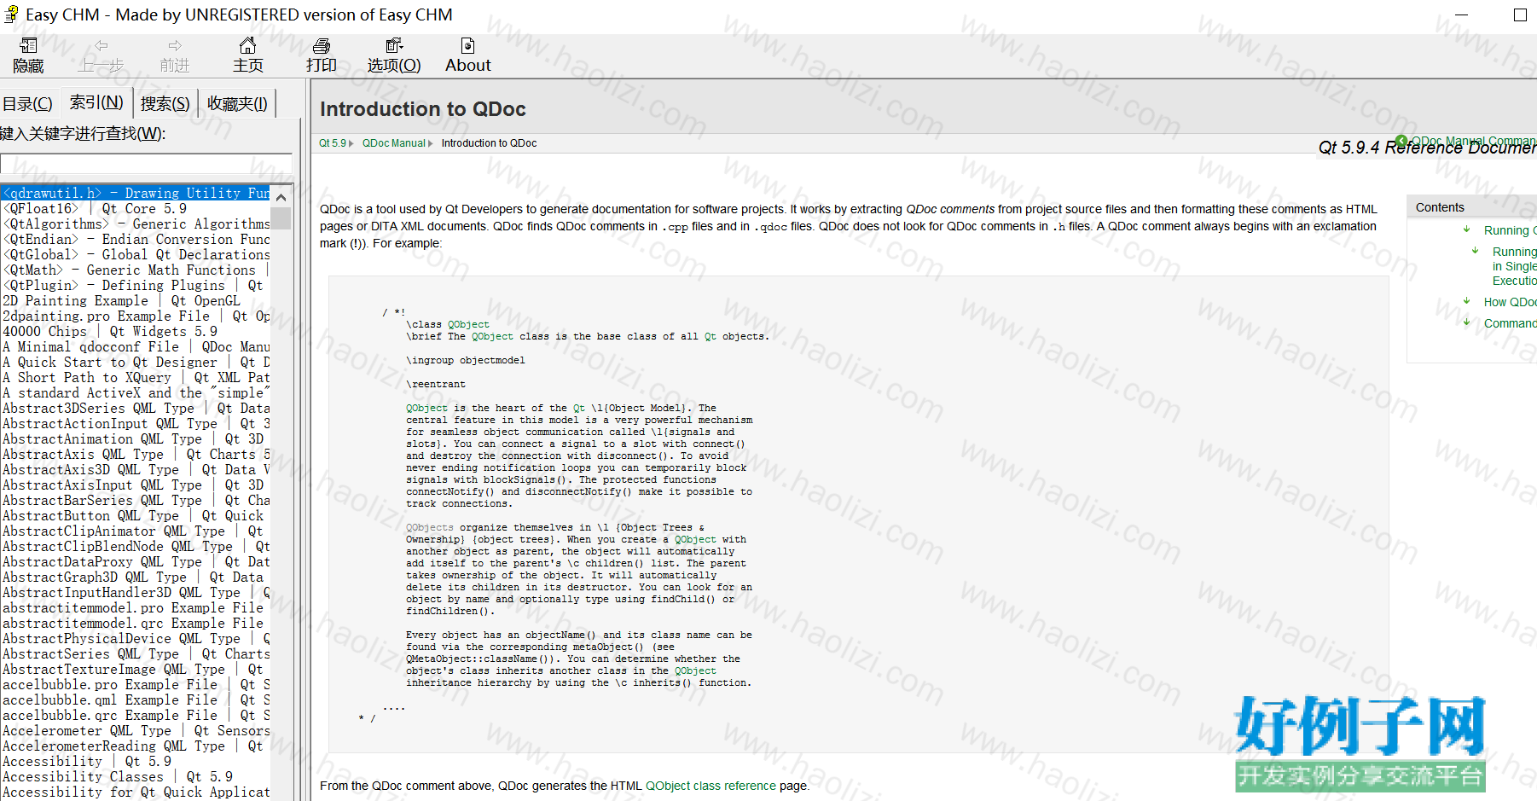This screenshot has width=1537, height=801.
Task: Select 'A Quick Start to Qt Designer' entry
Action: pyautogui.click(x=136, y=363)
